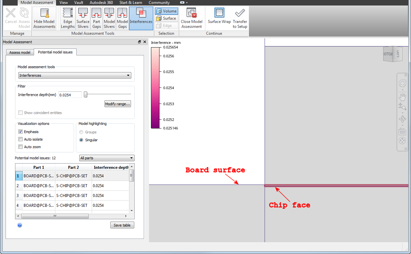Click the Interference depth slider handle
Image resolution: width=411 pixels, height=254 pixels.
(85, 95)
